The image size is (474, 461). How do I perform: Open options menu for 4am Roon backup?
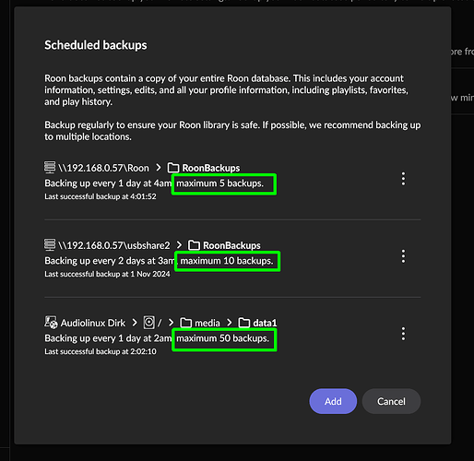click(403, 179)
